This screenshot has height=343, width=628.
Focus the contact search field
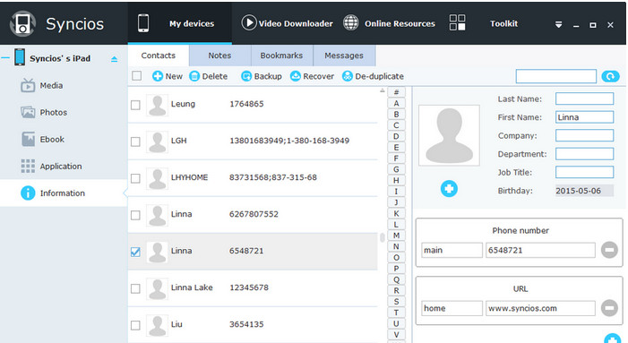556,76
